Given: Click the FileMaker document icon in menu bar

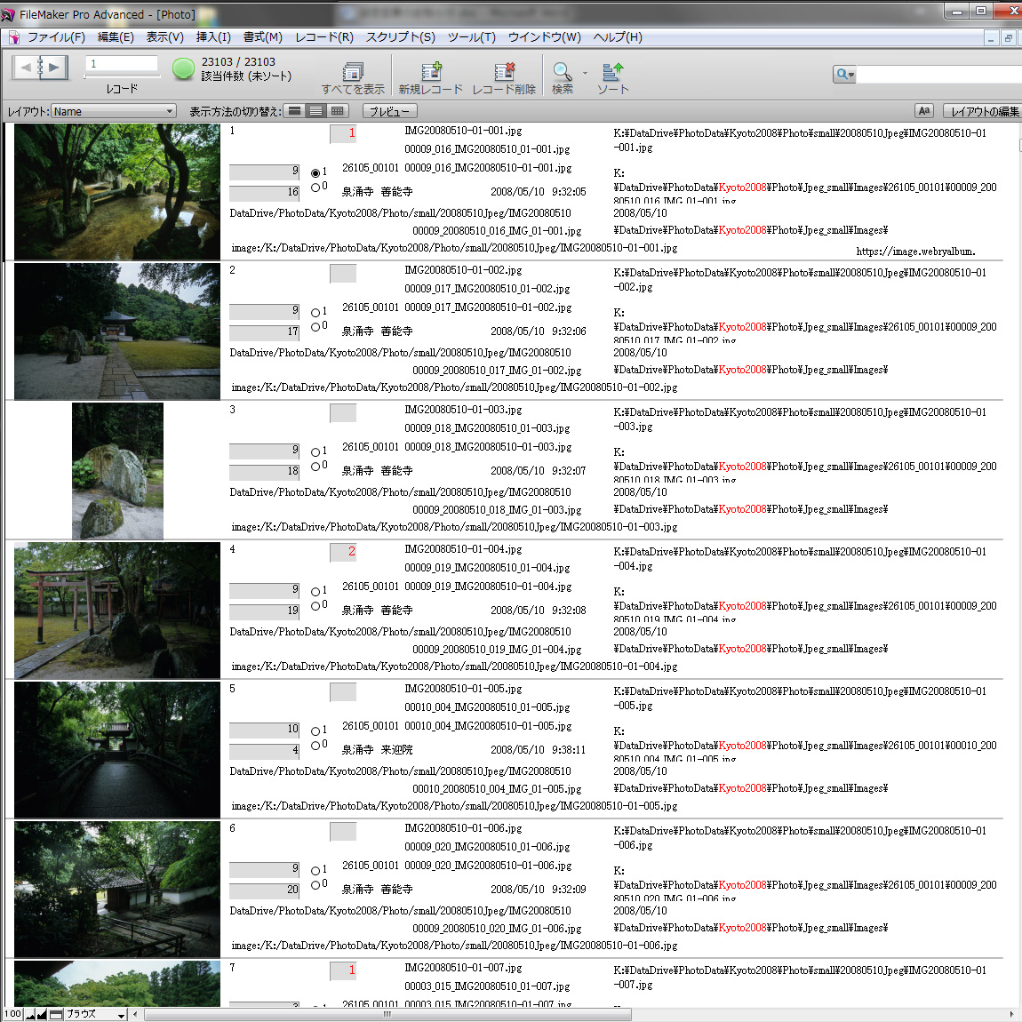Looking at the screenshot, I should [13, 37].
